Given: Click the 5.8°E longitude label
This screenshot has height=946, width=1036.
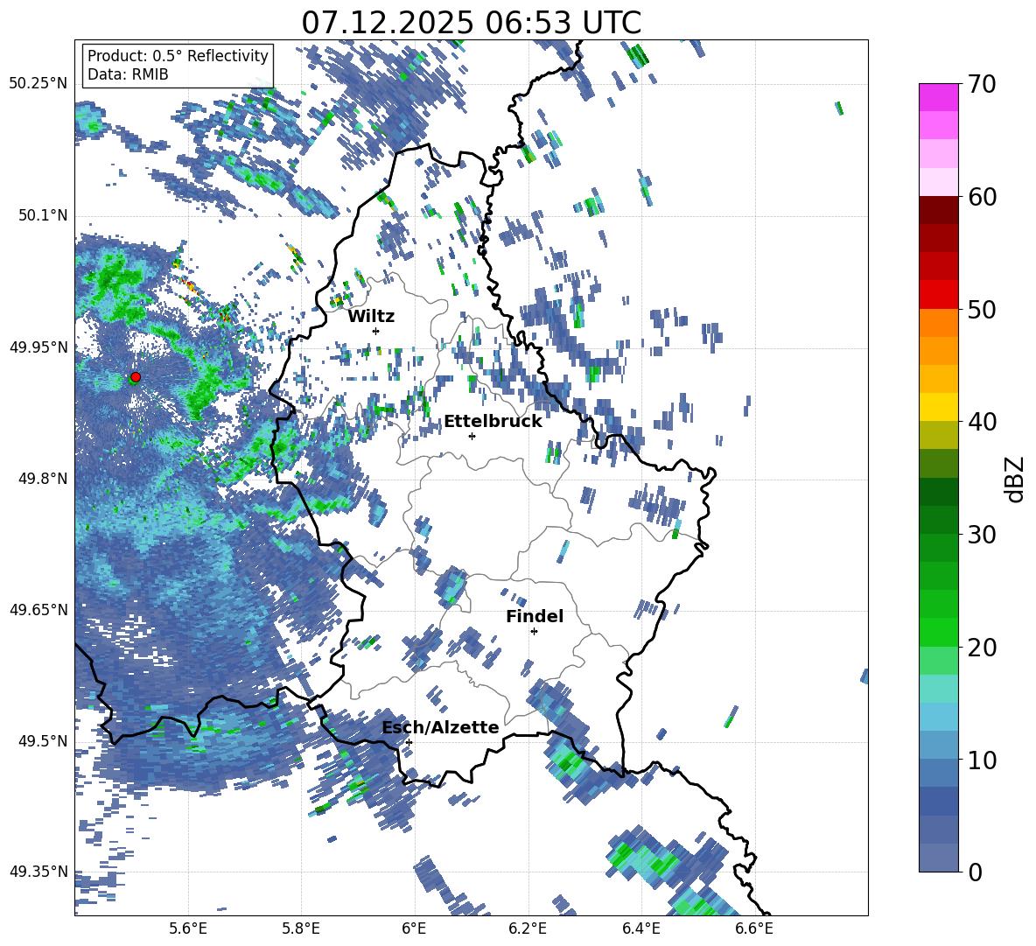Looking at the screenshot, I should [x=301, y=928].
